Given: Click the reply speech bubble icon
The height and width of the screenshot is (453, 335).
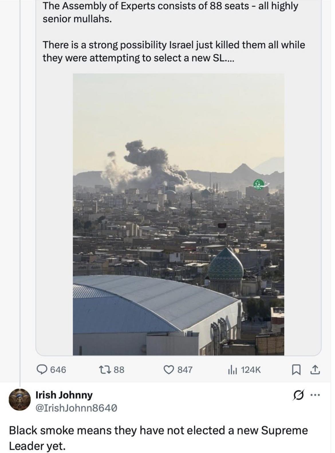Looking at the screenshot, I should pos(42,370).
